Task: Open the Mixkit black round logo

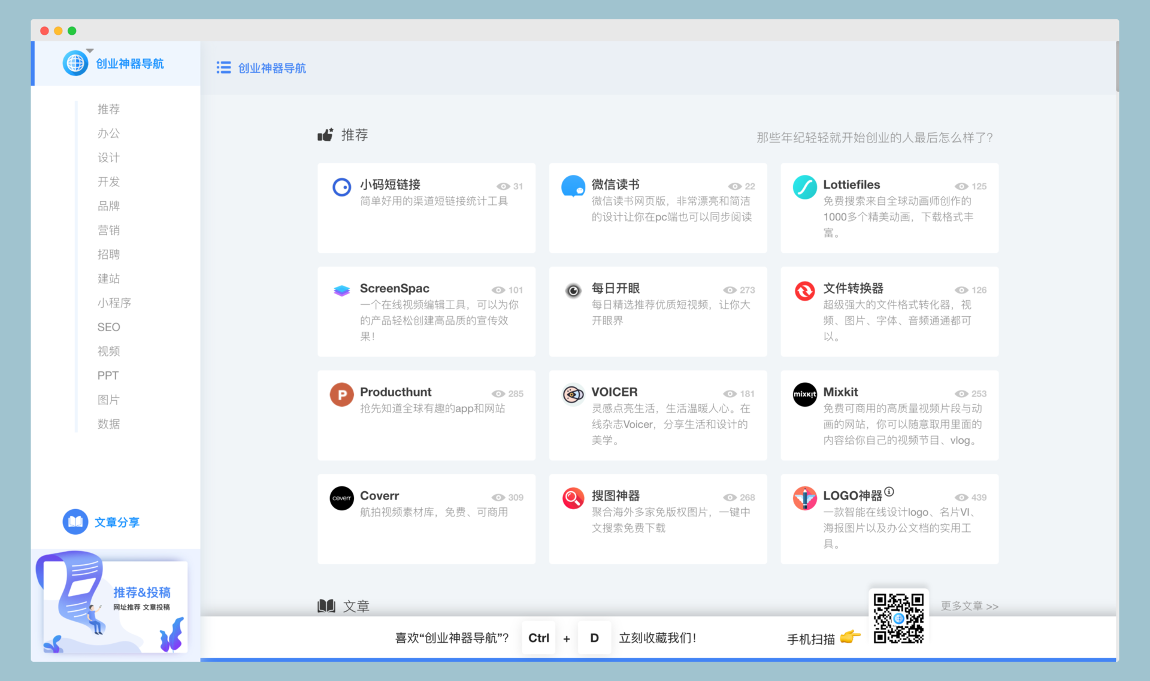Action: [804, 395]
